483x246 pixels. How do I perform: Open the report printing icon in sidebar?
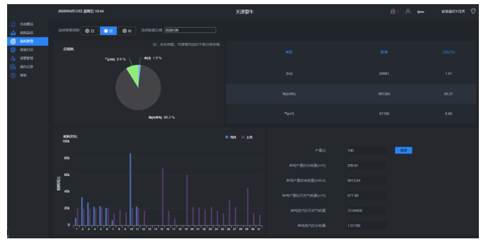click(x=13, y=49)
